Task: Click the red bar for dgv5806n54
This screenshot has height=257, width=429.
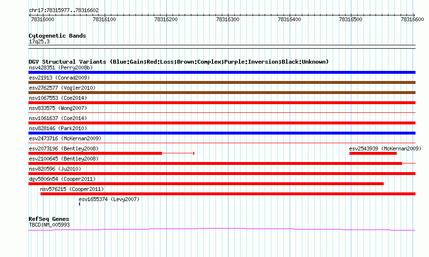Action: point(206,184)
